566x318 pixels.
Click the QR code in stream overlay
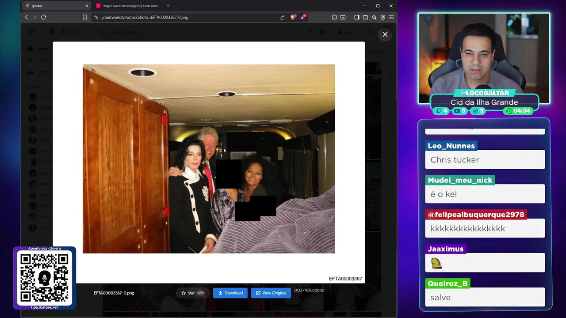click(45, 278)
